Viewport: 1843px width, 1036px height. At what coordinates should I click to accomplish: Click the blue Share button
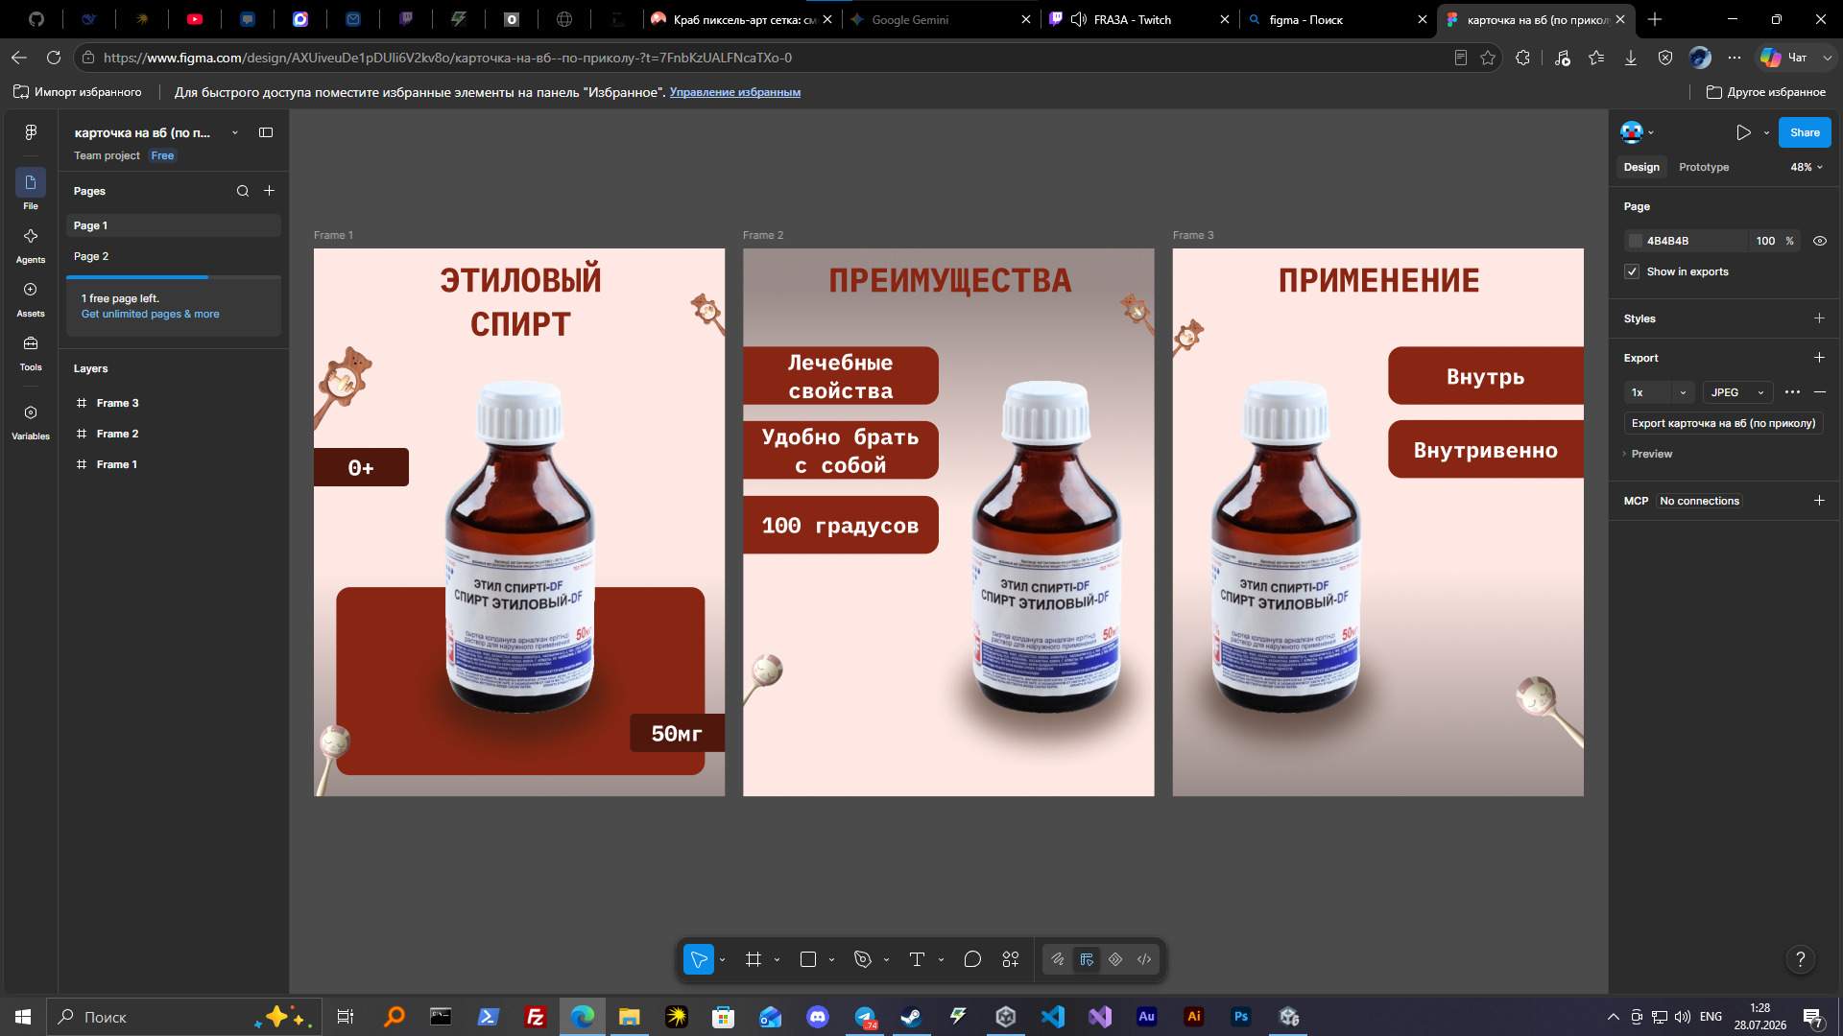[1805, 132]
